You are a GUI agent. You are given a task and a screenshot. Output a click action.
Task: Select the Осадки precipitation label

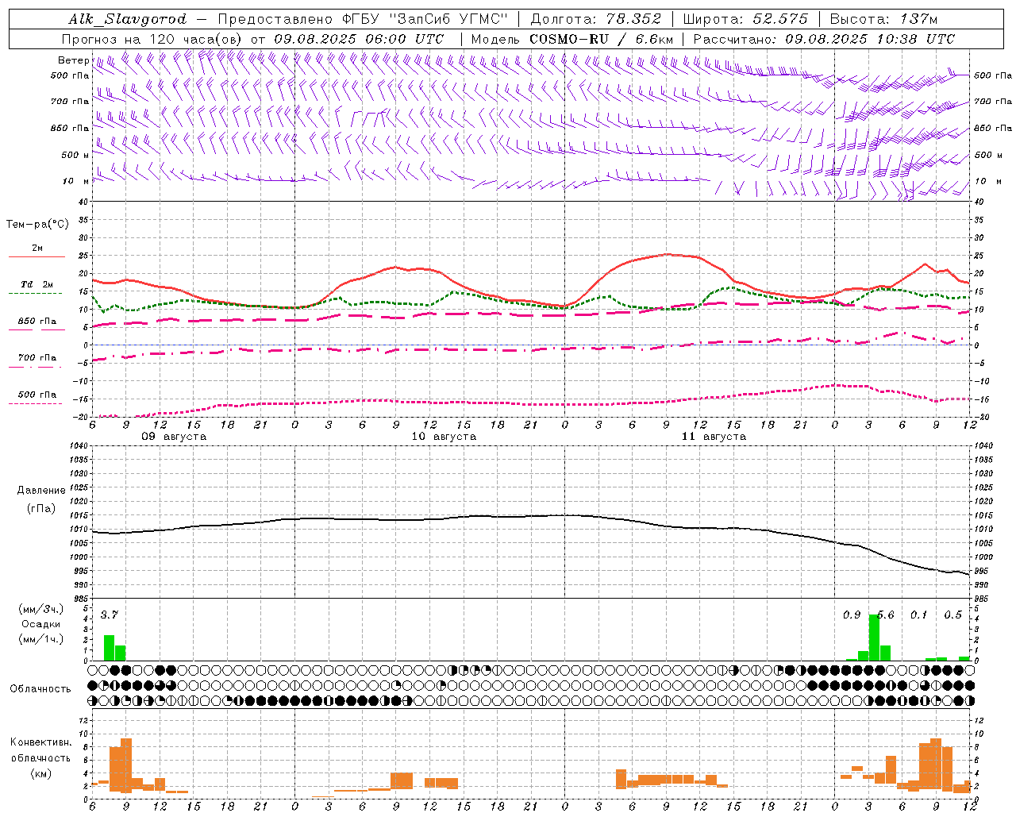coord(40,624)
